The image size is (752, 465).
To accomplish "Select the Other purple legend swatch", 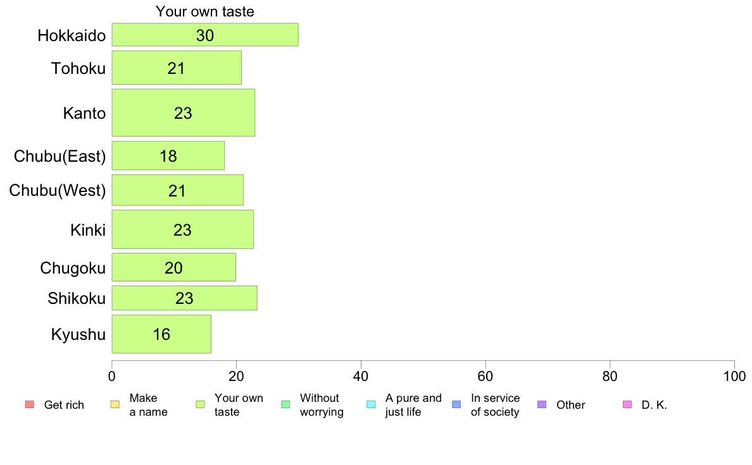I will (542, 404).
